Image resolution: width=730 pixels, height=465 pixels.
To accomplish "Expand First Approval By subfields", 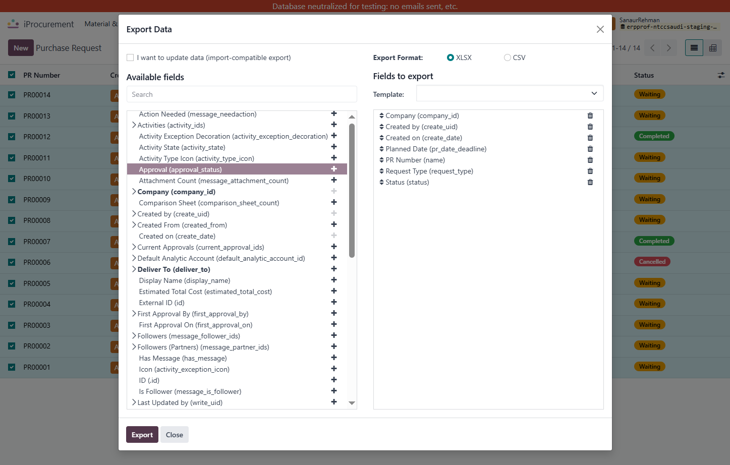I will click(x=134, y=314).
